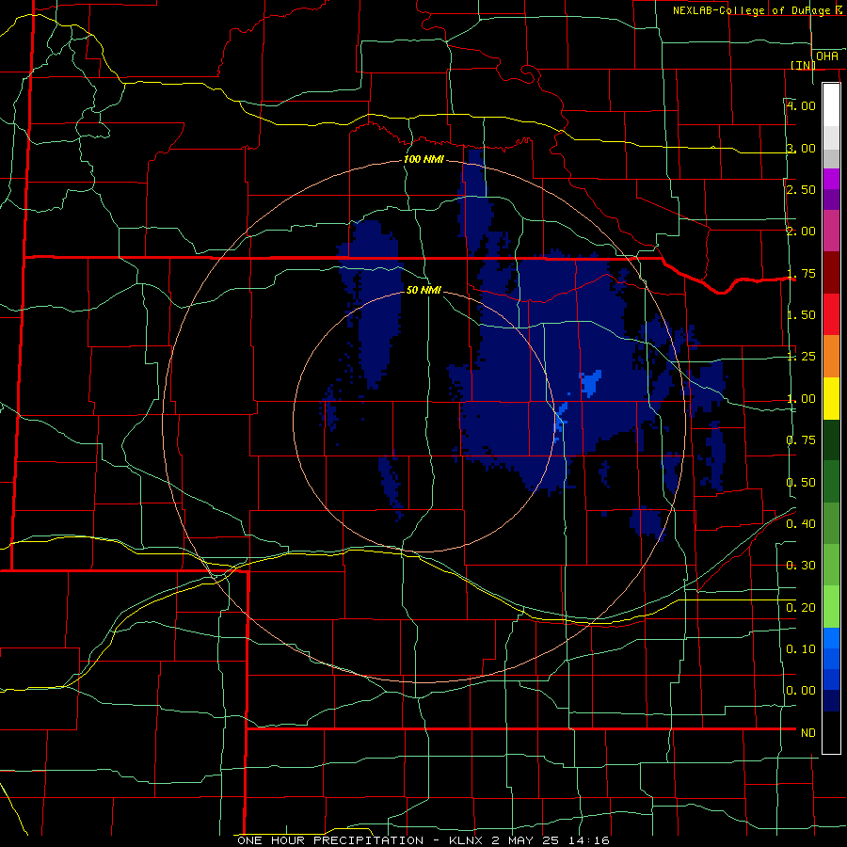Viewport: 847px width, 847px height.
Task: Click the light-blue heaviest precipitation patch on map
Action: pyautogui.click(x=590, y=381)
